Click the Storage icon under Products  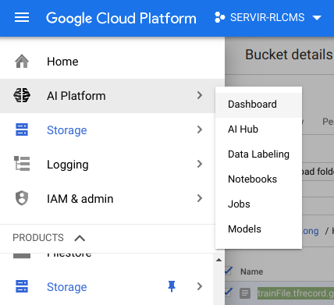coord(22,286)
